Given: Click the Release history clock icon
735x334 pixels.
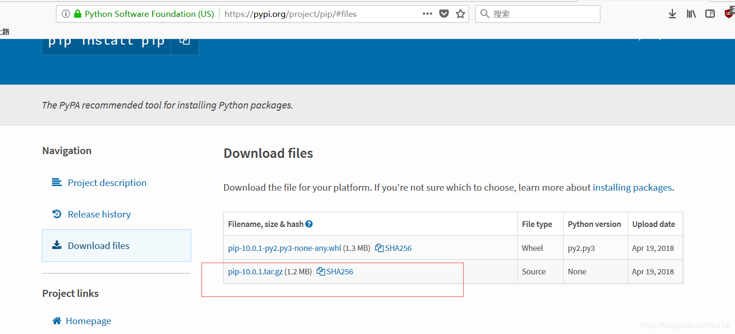Looking at the screenshot, I should click(x=57, y=214).
